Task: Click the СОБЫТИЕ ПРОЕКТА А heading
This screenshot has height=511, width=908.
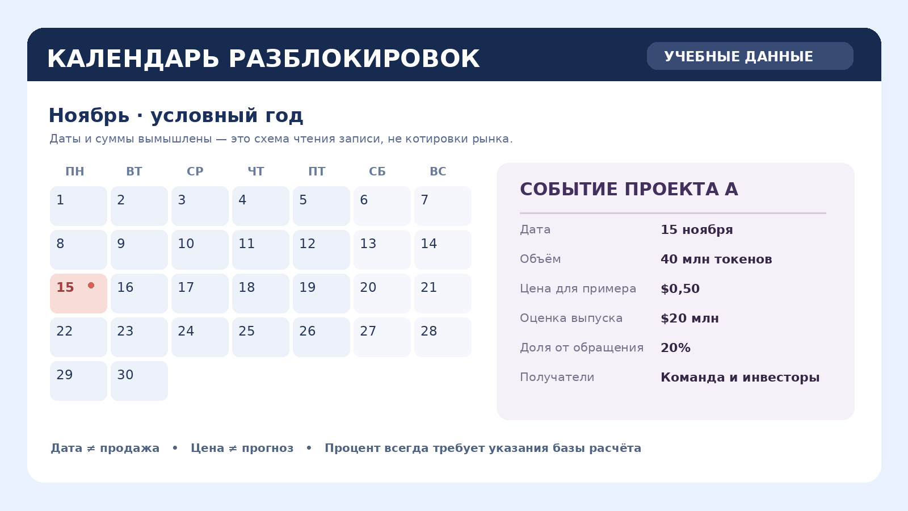Action: [x=629, y=189]
